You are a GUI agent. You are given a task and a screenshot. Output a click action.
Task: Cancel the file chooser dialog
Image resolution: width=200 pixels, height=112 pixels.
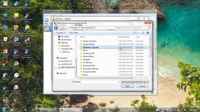tap(142, 86)
